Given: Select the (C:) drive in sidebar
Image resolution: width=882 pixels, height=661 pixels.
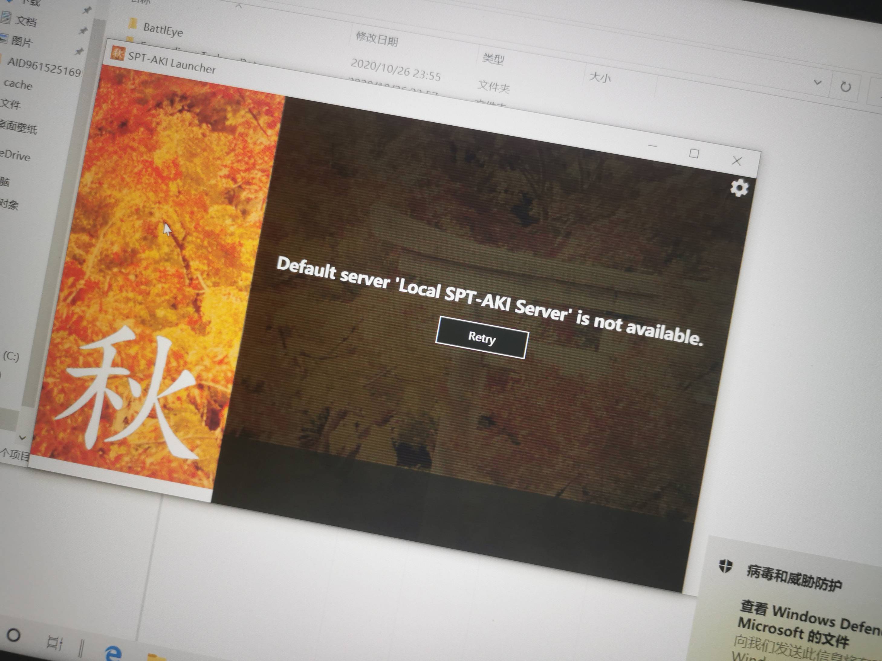Looking at the screenshot, I should point(11,356).
